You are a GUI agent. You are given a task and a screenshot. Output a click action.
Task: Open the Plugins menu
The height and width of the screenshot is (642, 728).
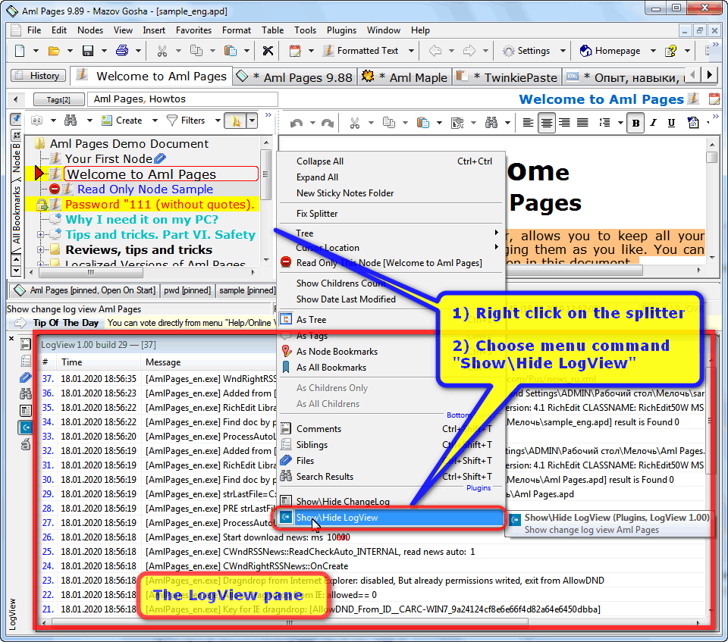[x=341, y=30]
